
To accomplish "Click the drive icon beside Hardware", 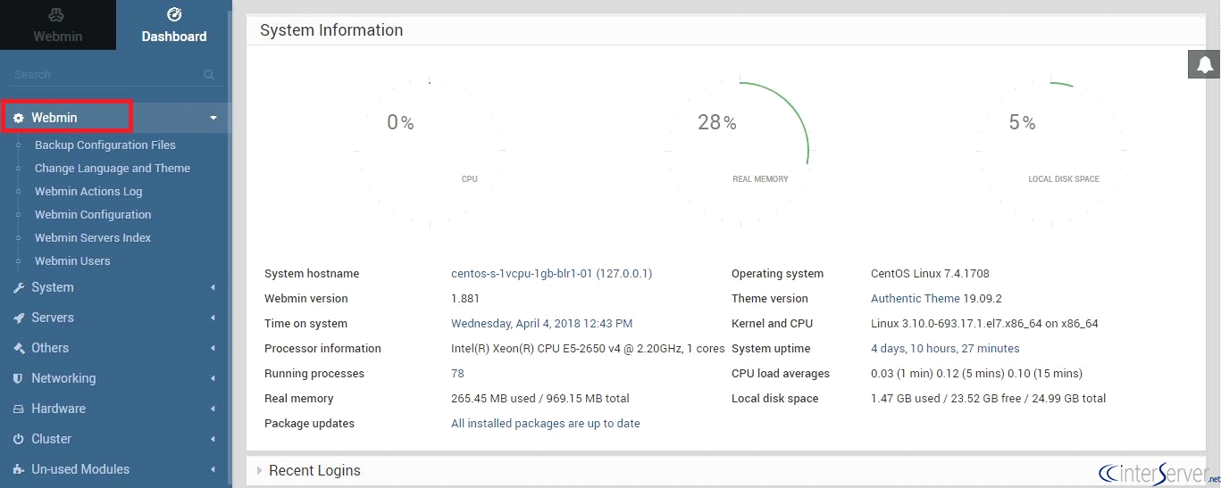I will tap(18, 409).
